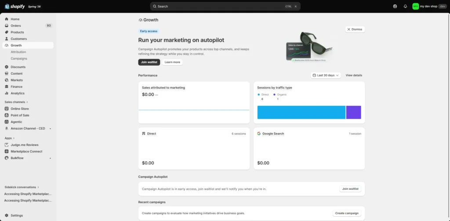Open the my dev shop account menu
The image size is (450, 221).
pos(430,6)
